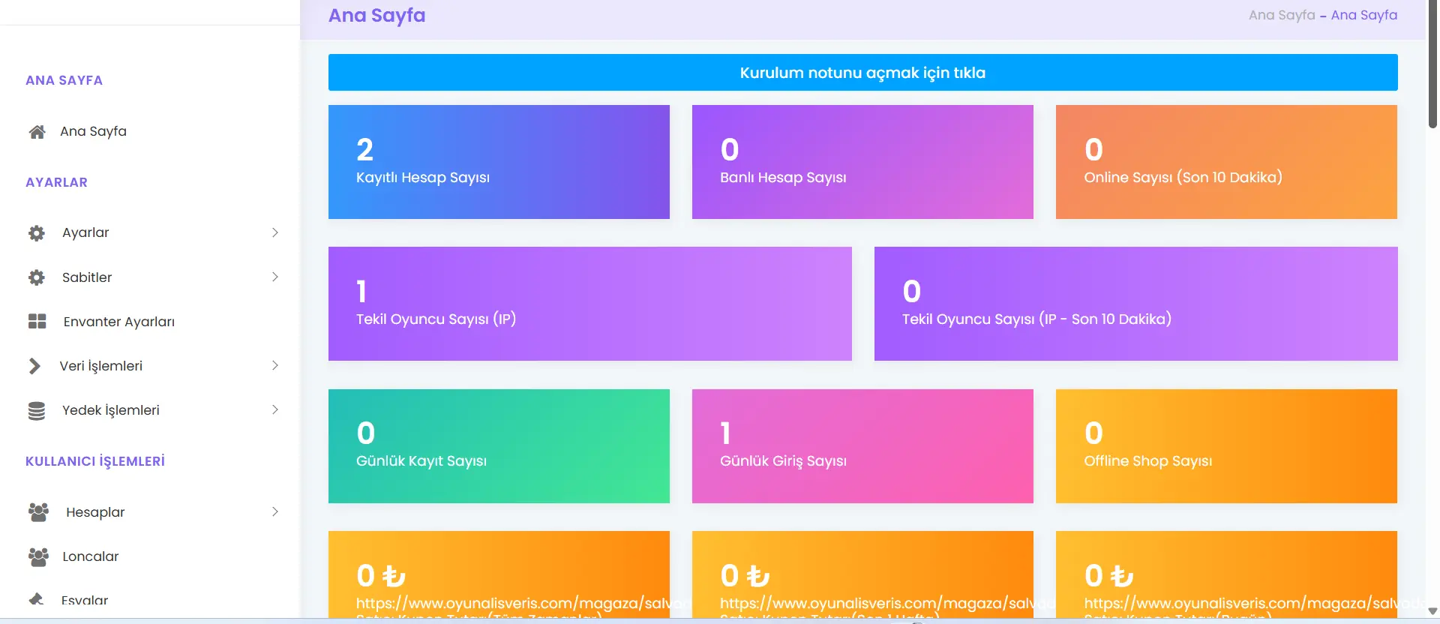Expand the Sabitler submenu chevron

(x=275, y=277)
